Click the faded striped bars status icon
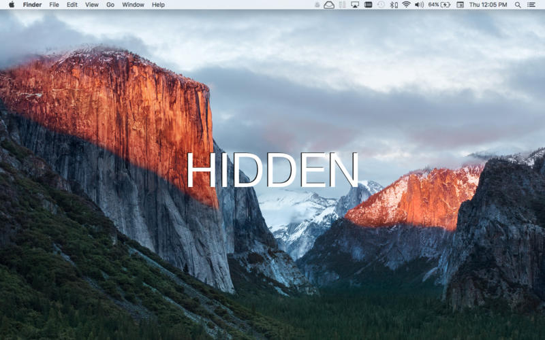 (343, 5)
